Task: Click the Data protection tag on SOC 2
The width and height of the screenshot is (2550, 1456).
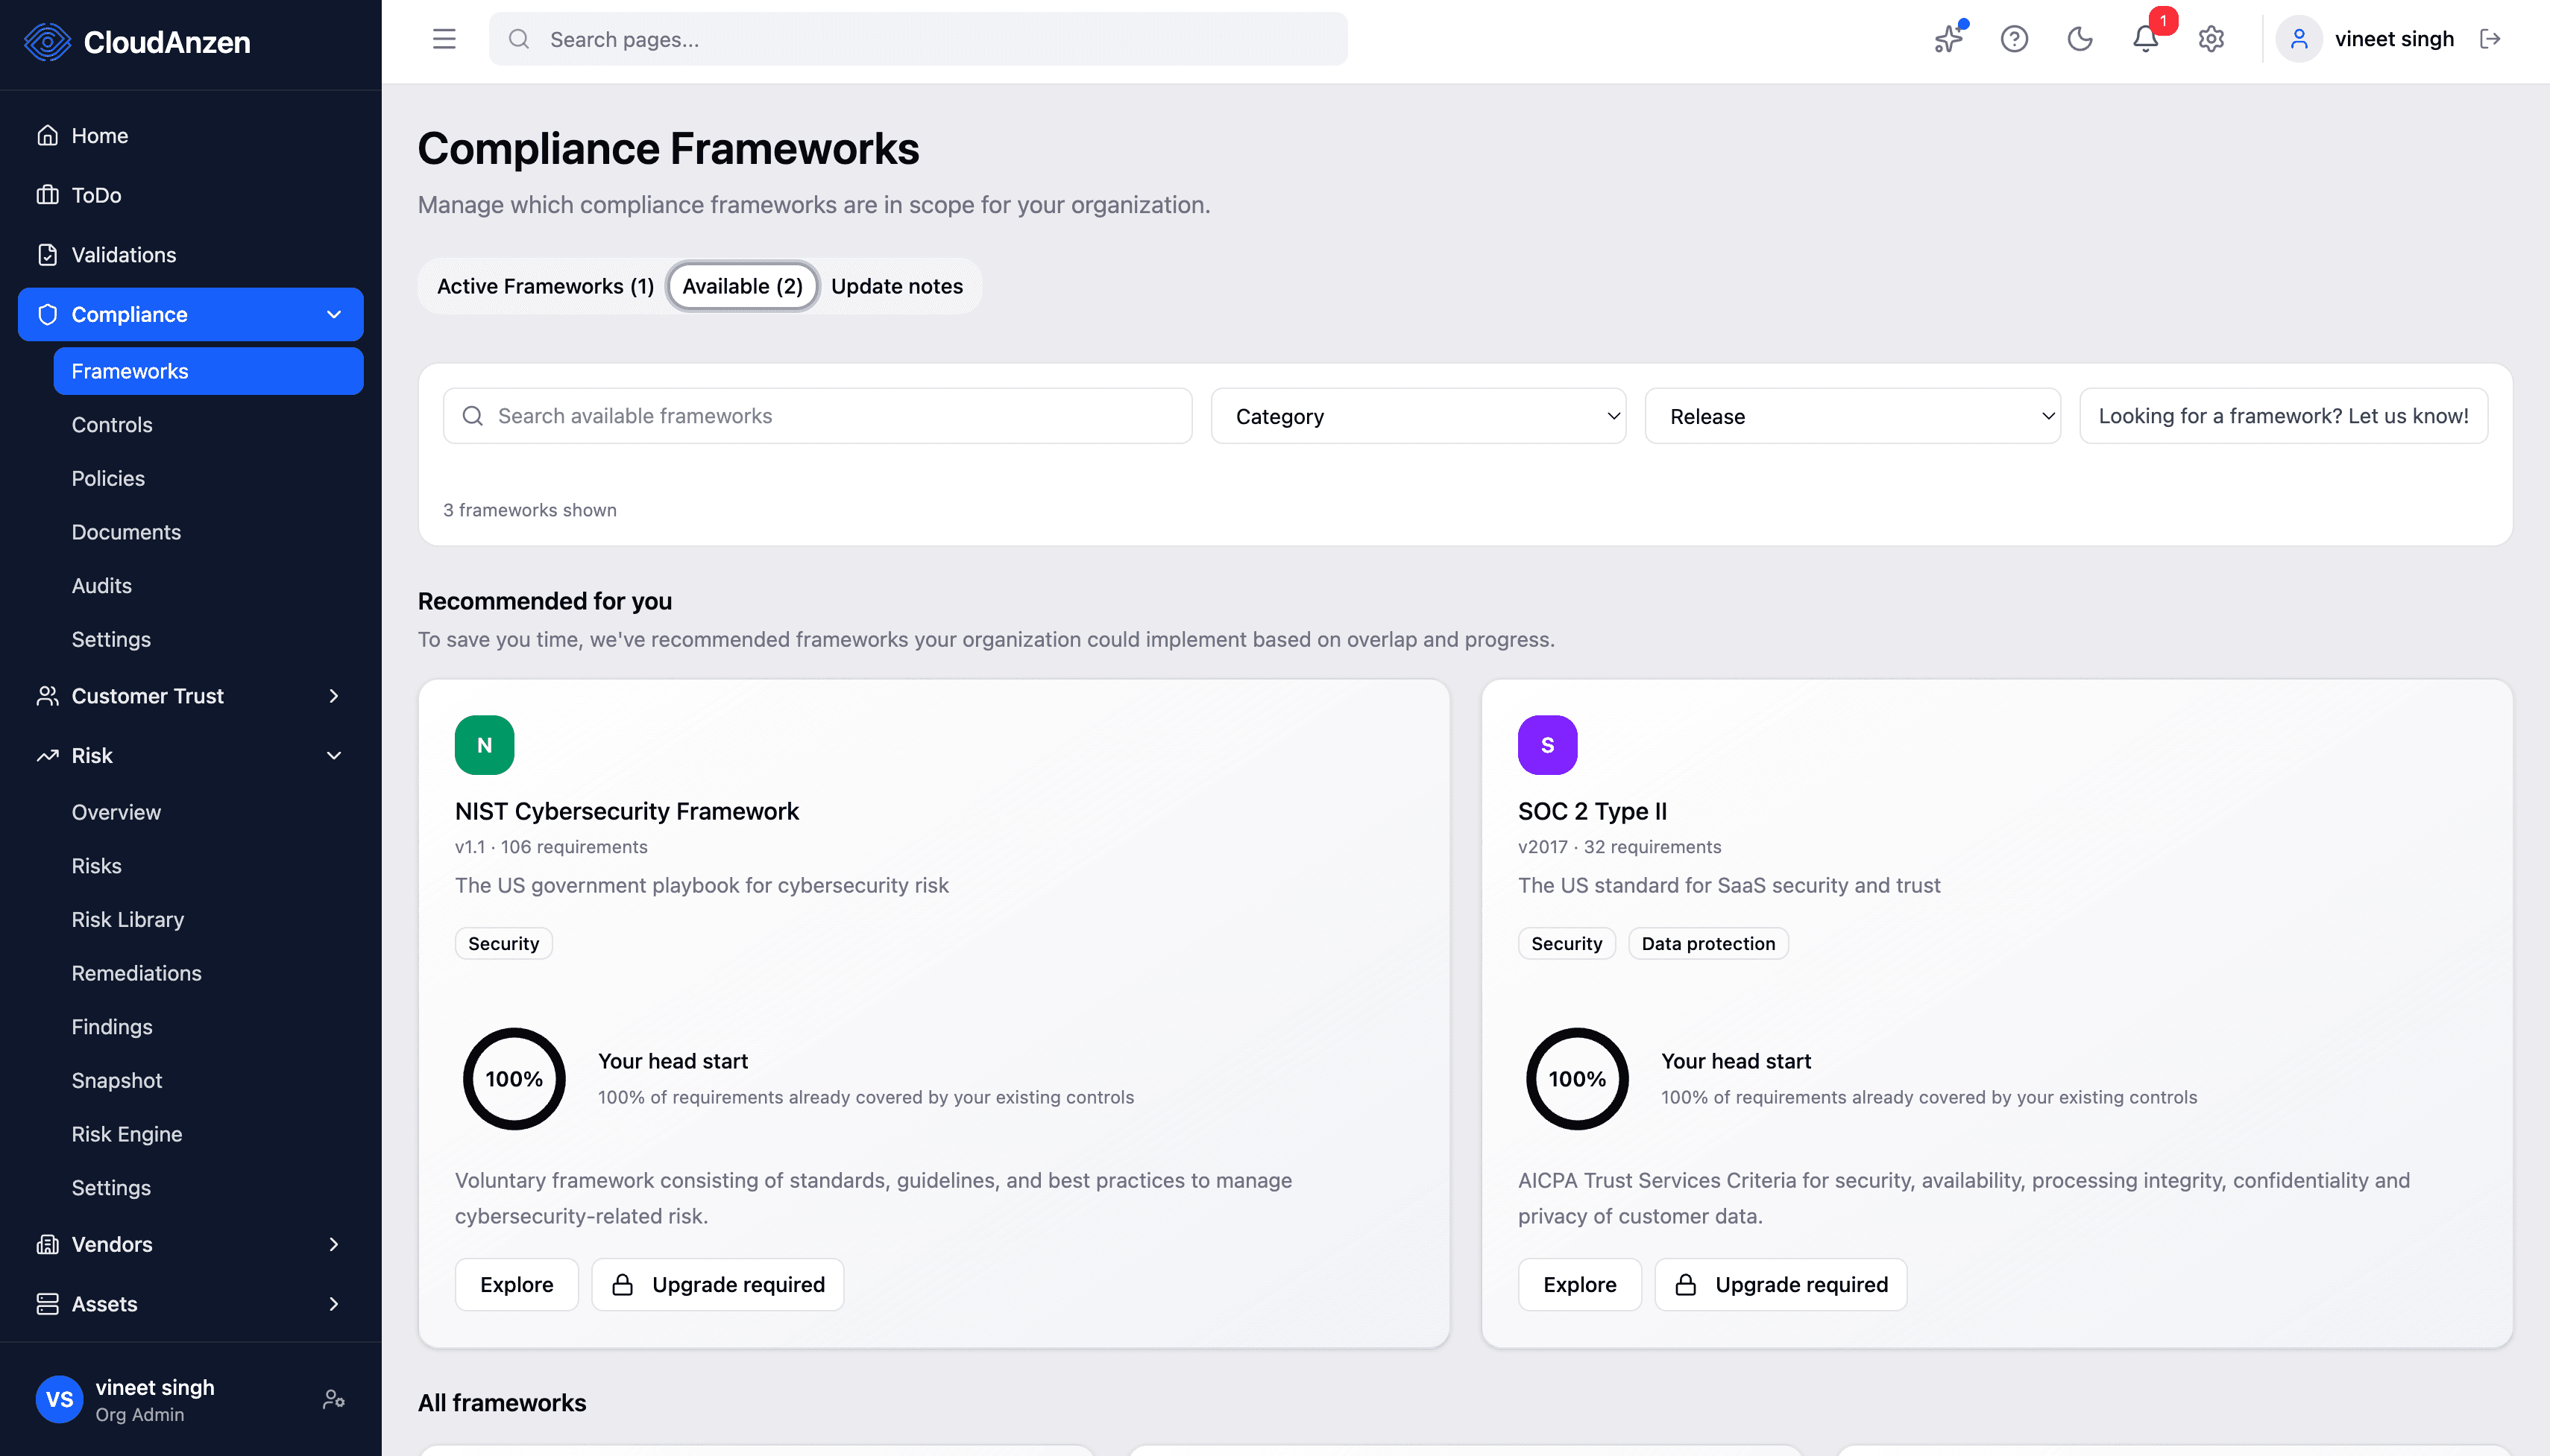Action: point(1707,943)
